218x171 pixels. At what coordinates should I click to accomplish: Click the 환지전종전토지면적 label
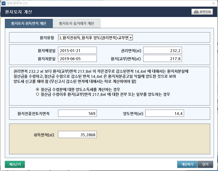click(x=33, y=114)
